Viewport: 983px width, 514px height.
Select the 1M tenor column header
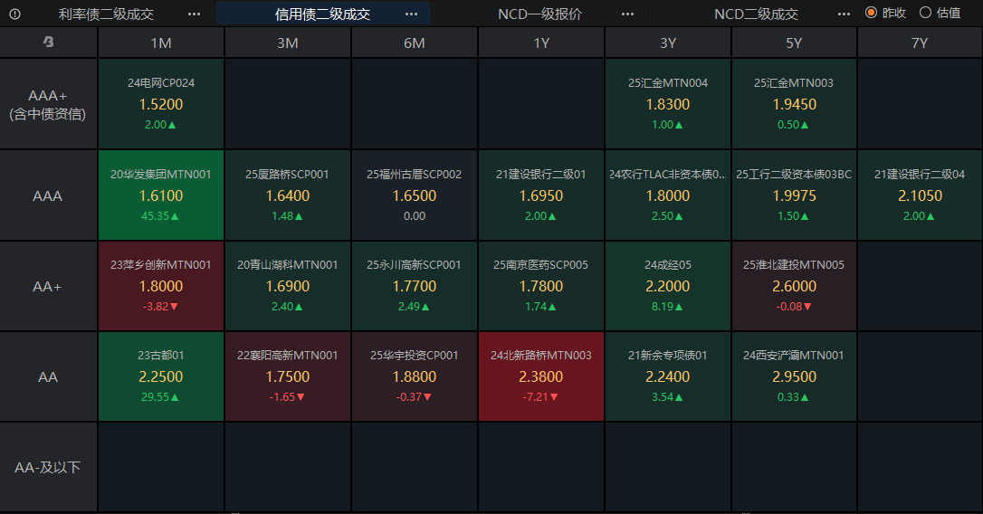click(161, 43)
